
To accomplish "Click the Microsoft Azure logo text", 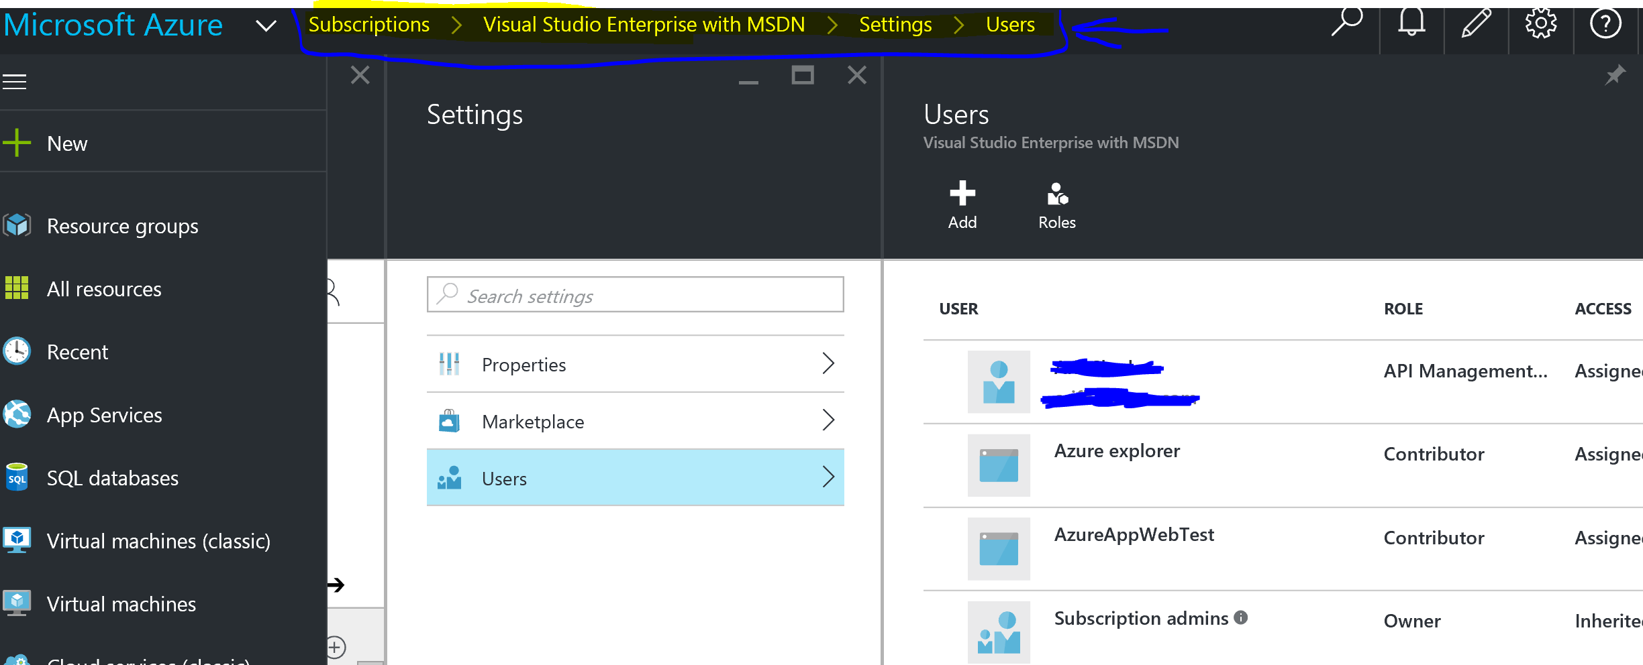I will tap(113, 25).
